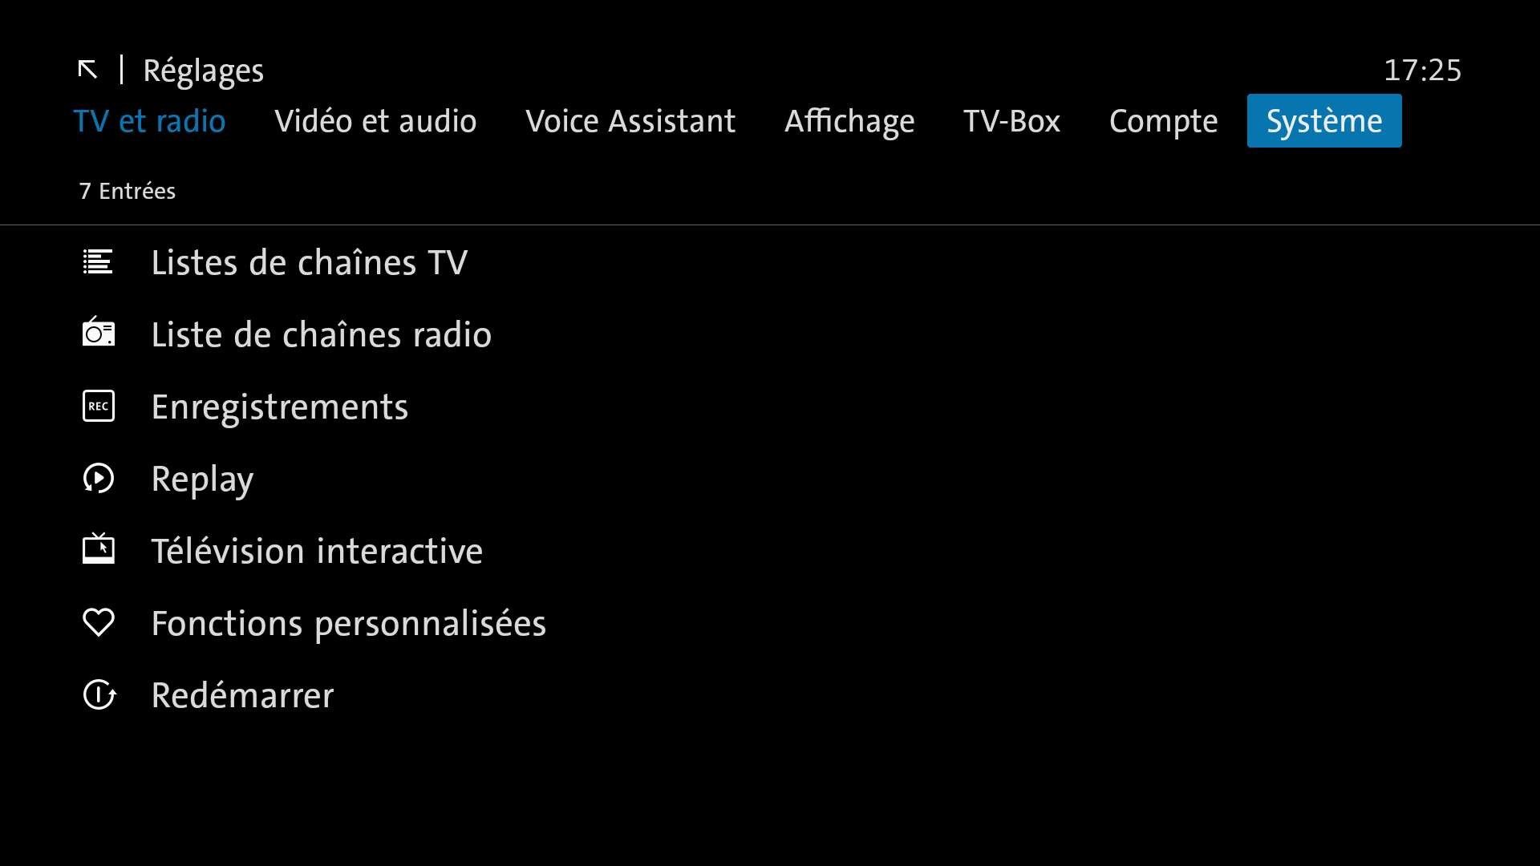Click the TV channel list icon

click(x=98, y=262)
